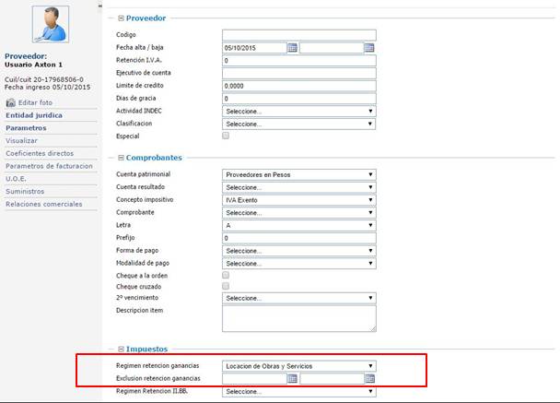Open calendar picker for Fecha baja
Viewport: 560px width, 403px height.
[369, 48]
